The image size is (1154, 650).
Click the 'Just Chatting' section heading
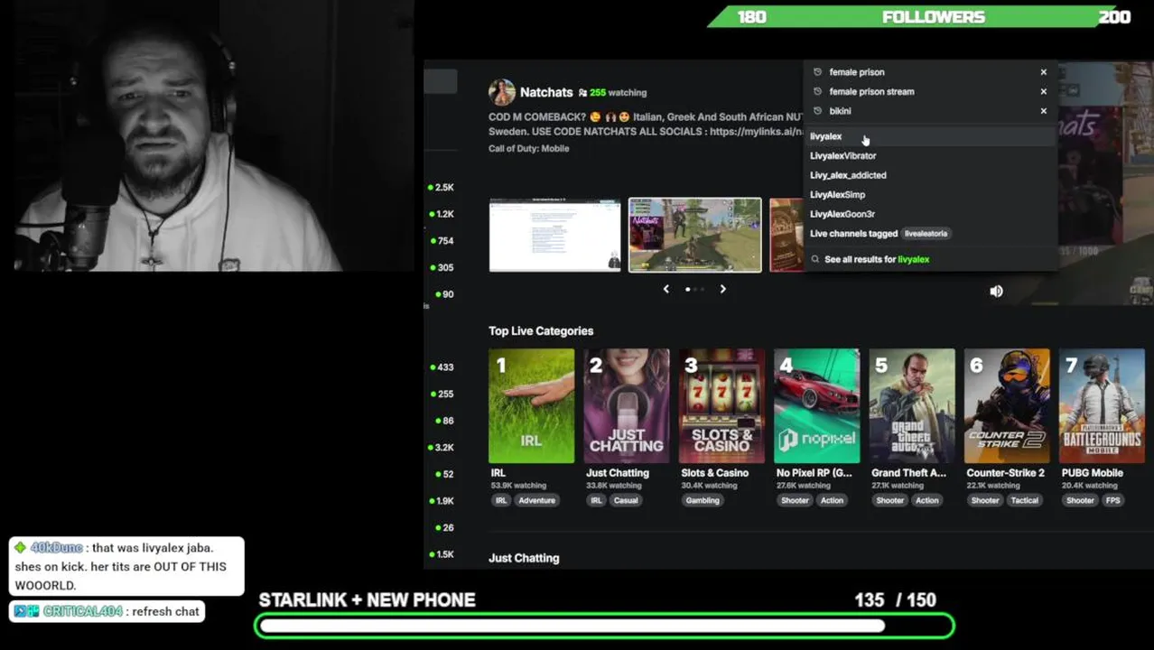click(x=524, y=558)
